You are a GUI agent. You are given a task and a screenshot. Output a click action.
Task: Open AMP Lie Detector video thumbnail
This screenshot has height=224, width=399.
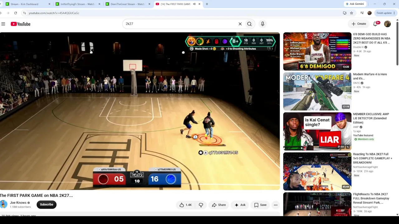click(317, 131)
